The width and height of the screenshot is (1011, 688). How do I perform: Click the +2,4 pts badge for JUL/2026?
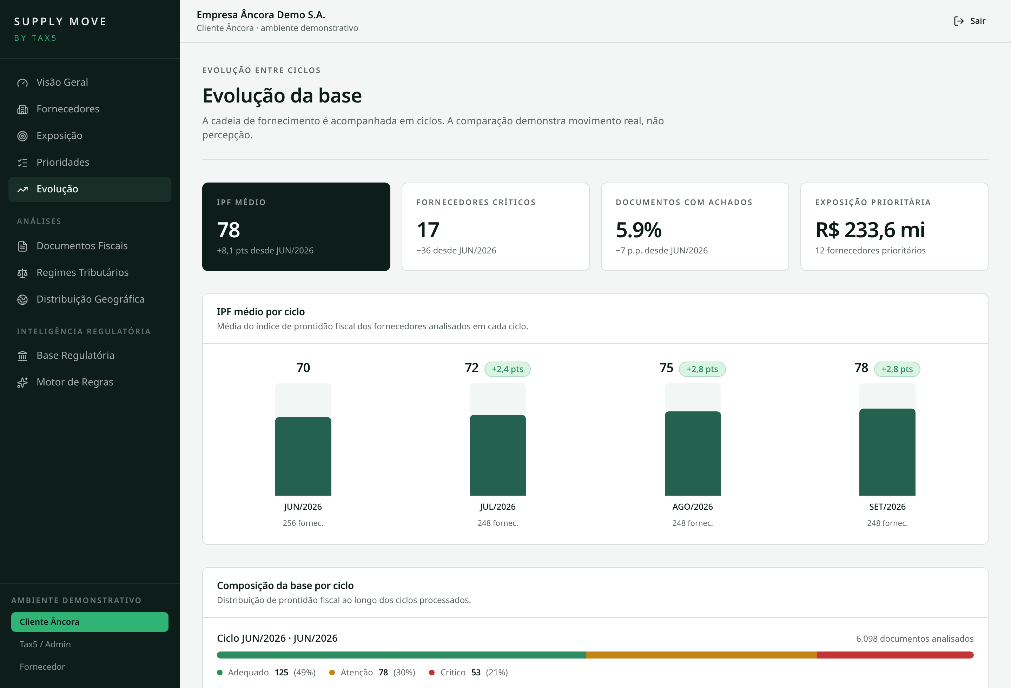[507, 369]
